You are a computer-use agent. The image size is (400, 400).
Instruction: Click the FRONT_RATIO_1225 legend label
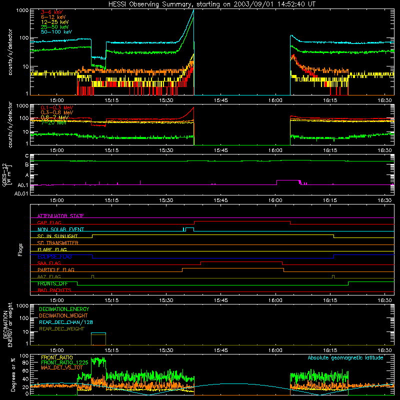tap(64, 362)
